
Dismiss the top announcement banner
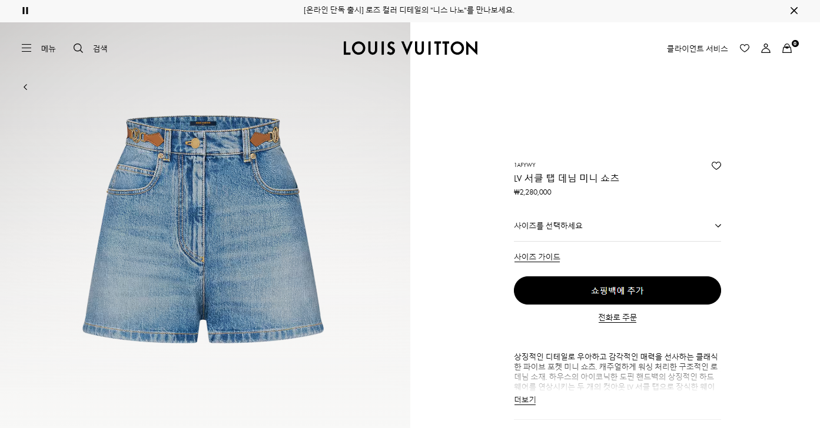point(794,11)
